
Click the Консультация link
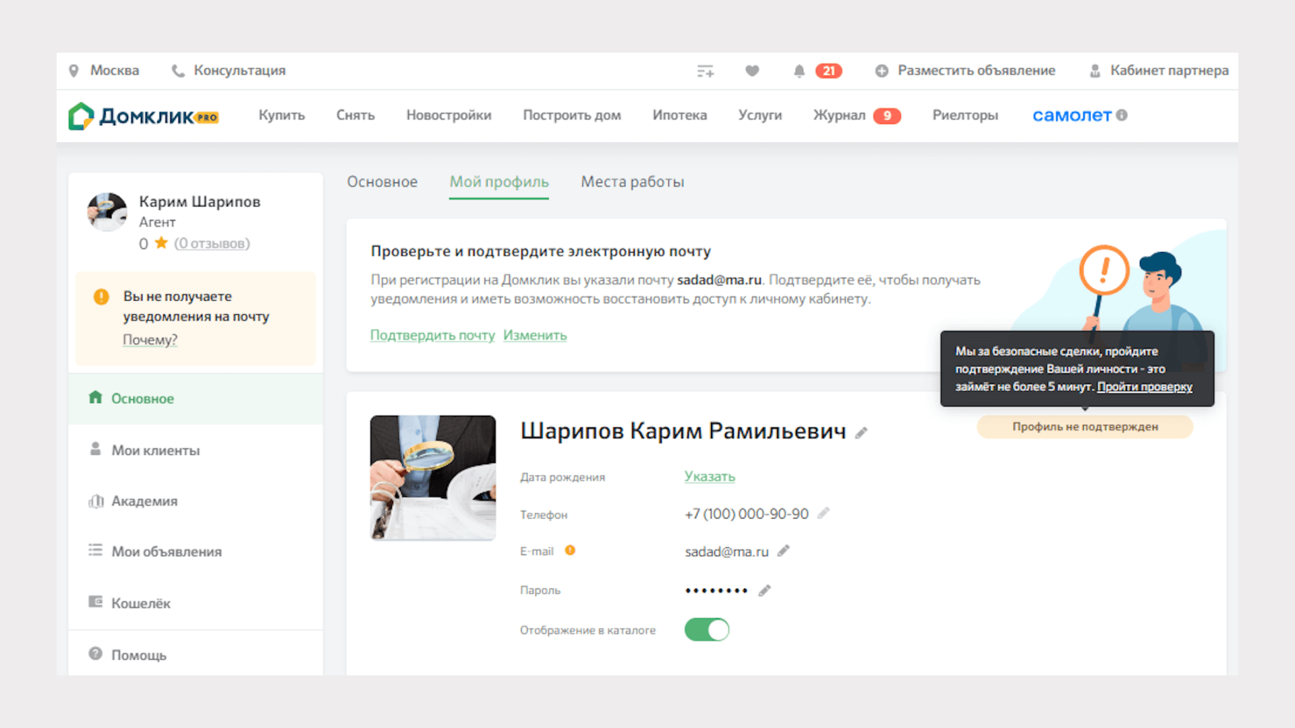239,71
